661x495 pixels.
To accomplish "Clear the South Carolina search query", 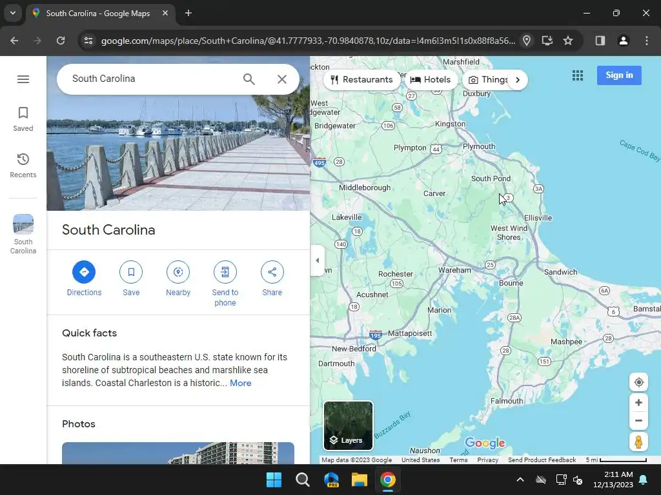I will (x=282, y=79).
